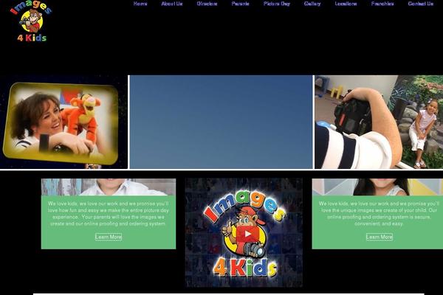This screenshot has width=443, height=295.
Task: Click the 'We love kids' fun picture day text
Action: click(109, 213)
